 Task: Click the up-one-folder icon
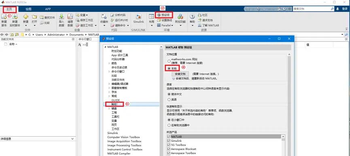(11, 35)
